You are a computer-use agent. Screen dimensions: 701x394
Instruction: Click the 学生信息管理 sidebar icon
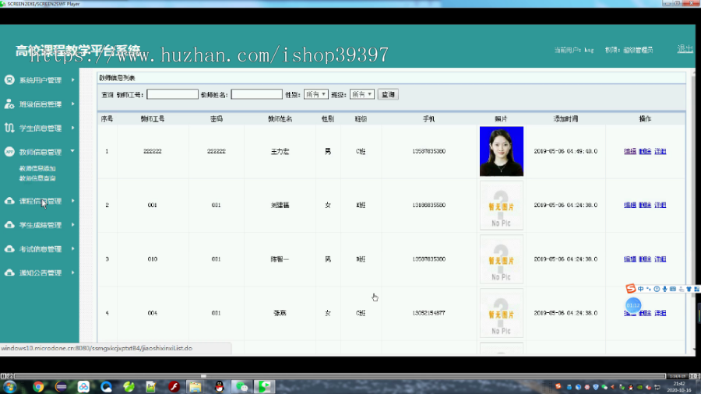pyautogui.click(x=9, y=128)
